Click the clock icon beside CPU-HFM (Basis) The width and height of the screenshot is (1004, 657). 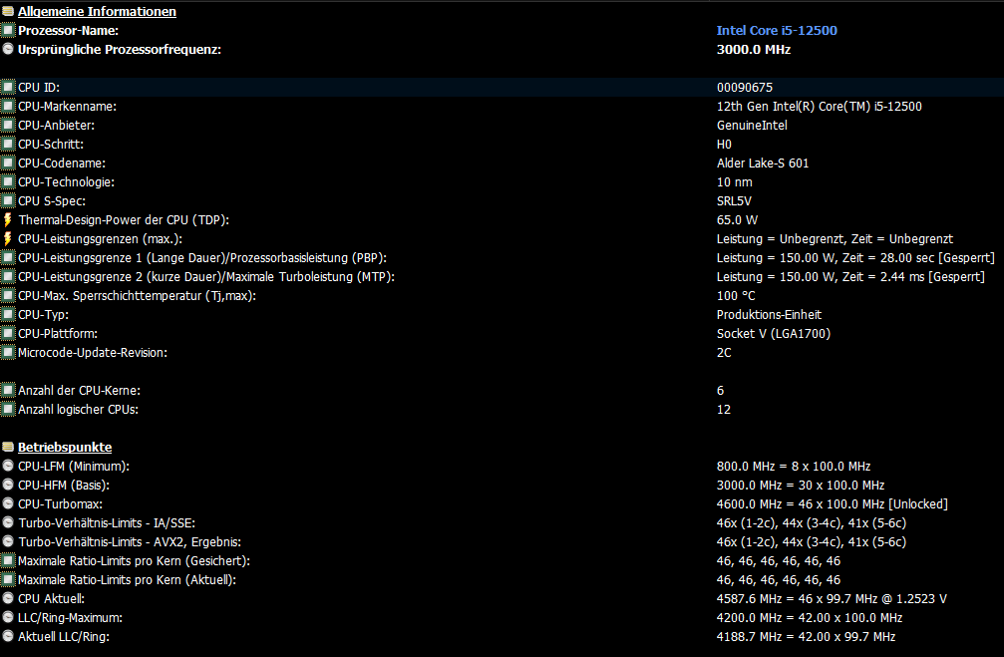coord(8,485)
